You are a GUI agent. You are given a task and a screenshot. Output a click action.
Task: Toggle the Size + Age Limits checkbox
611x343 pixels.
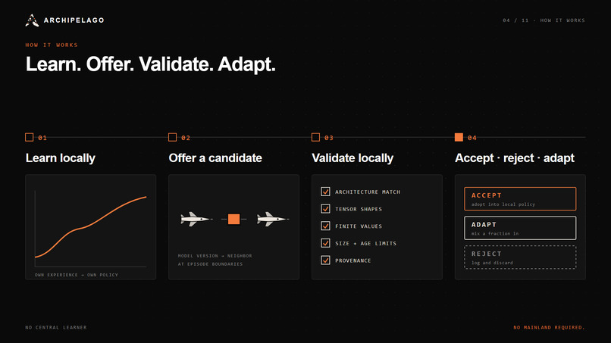325,243
